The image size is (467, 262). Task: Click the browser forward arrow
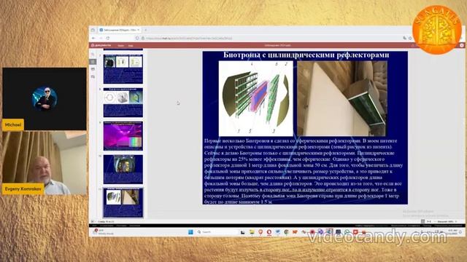[x=101, y=39]
